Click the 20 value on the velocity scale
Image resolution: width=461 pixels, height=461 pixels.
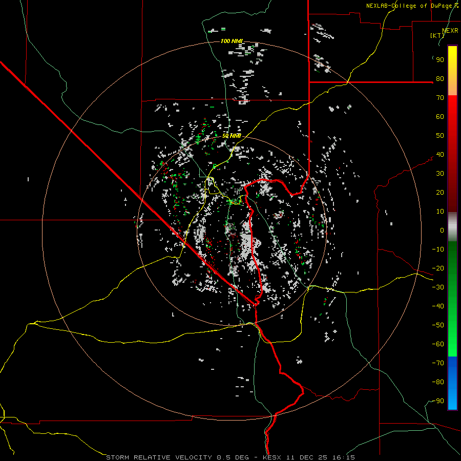pyautogui.click(x=440, y=193)
